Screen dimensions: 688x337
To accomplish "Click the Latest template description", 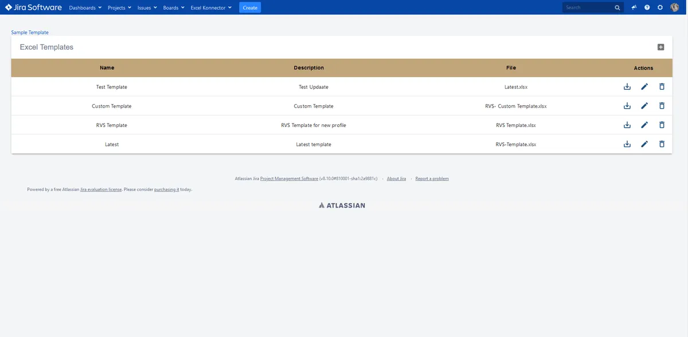I will pos(314,144).
